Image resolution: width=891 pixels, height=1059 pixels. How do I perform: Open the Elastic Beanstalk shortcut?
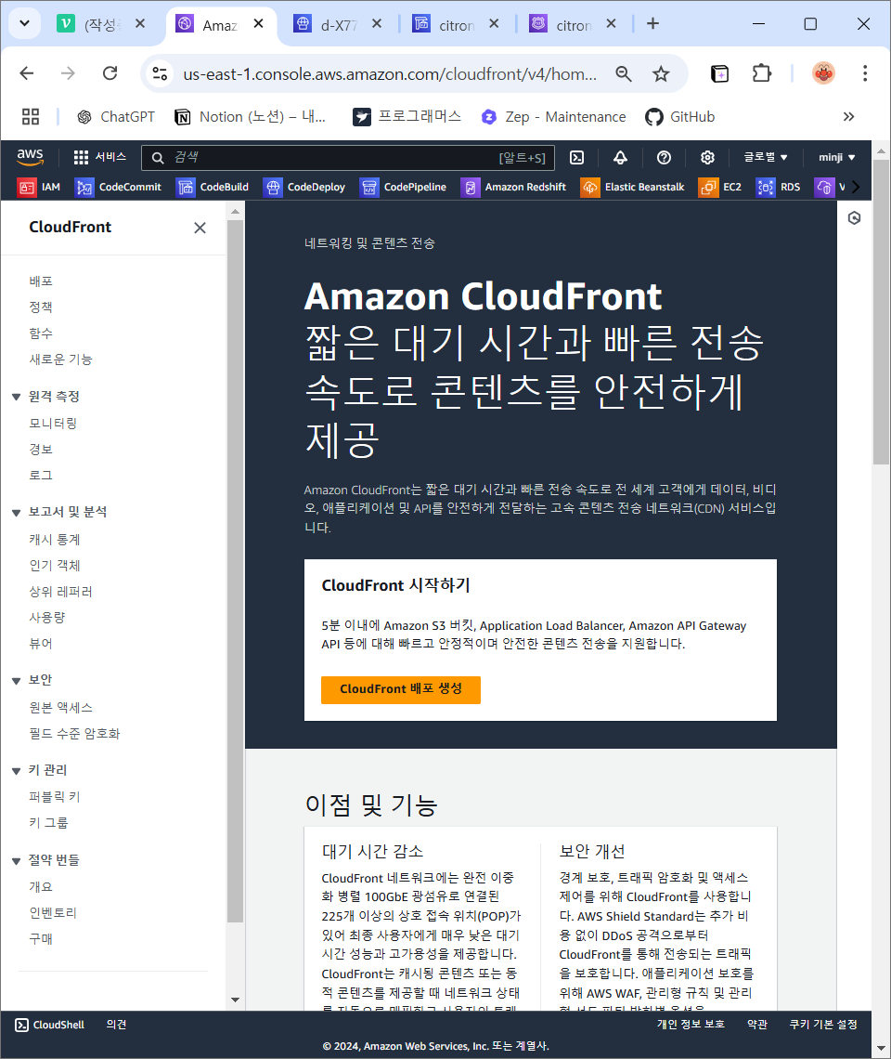pos(632,187)
